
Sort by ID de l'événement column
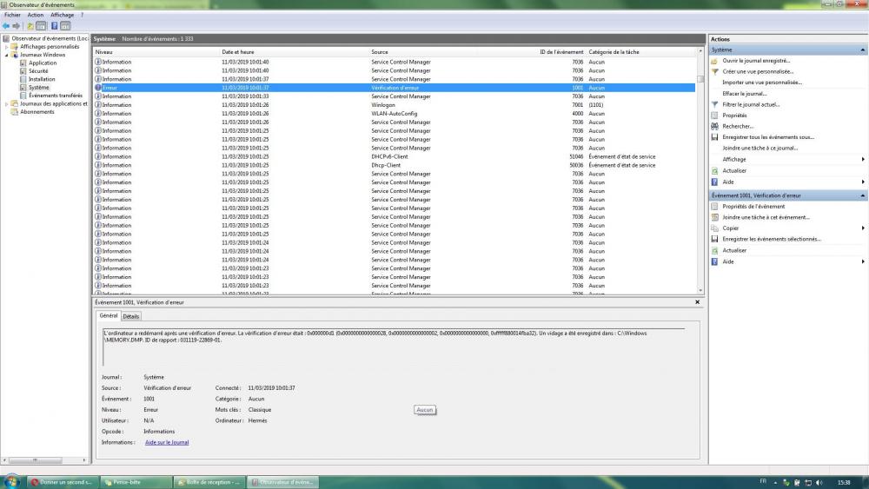(x=530, y=52)
